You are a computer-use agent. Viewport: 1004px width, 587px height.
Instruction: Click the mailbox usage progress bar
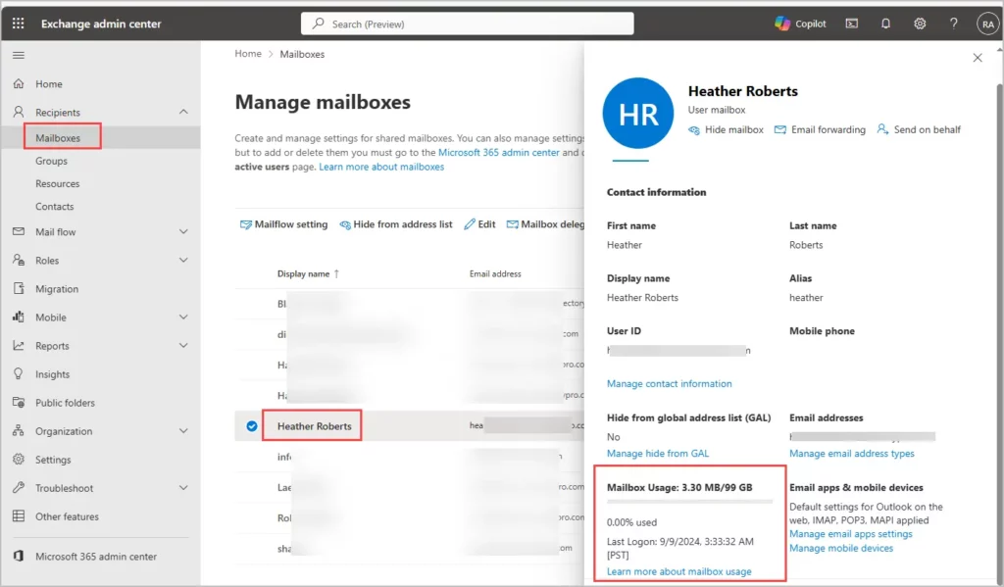pyautogui.click(x=689, y=502)
